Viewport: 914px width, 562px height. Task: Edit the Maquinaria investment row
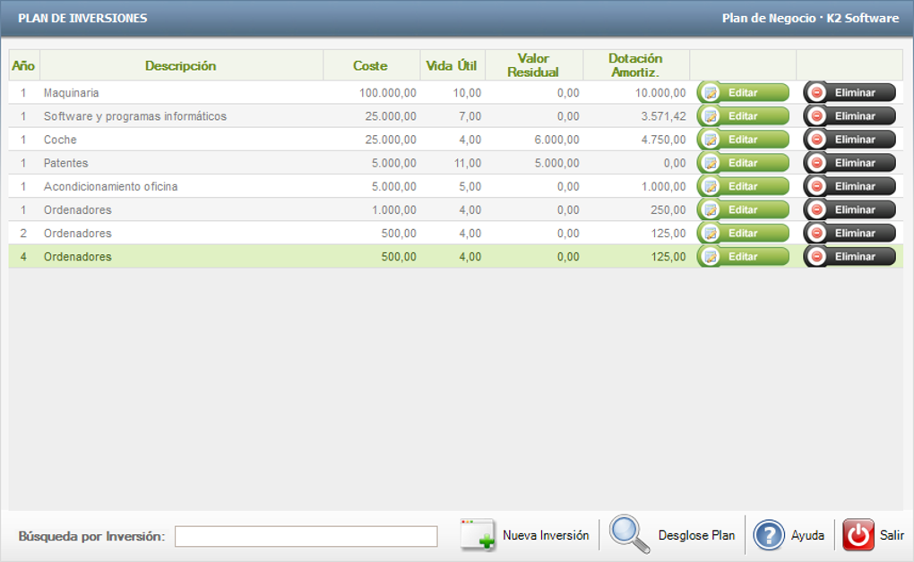(743, 92)
